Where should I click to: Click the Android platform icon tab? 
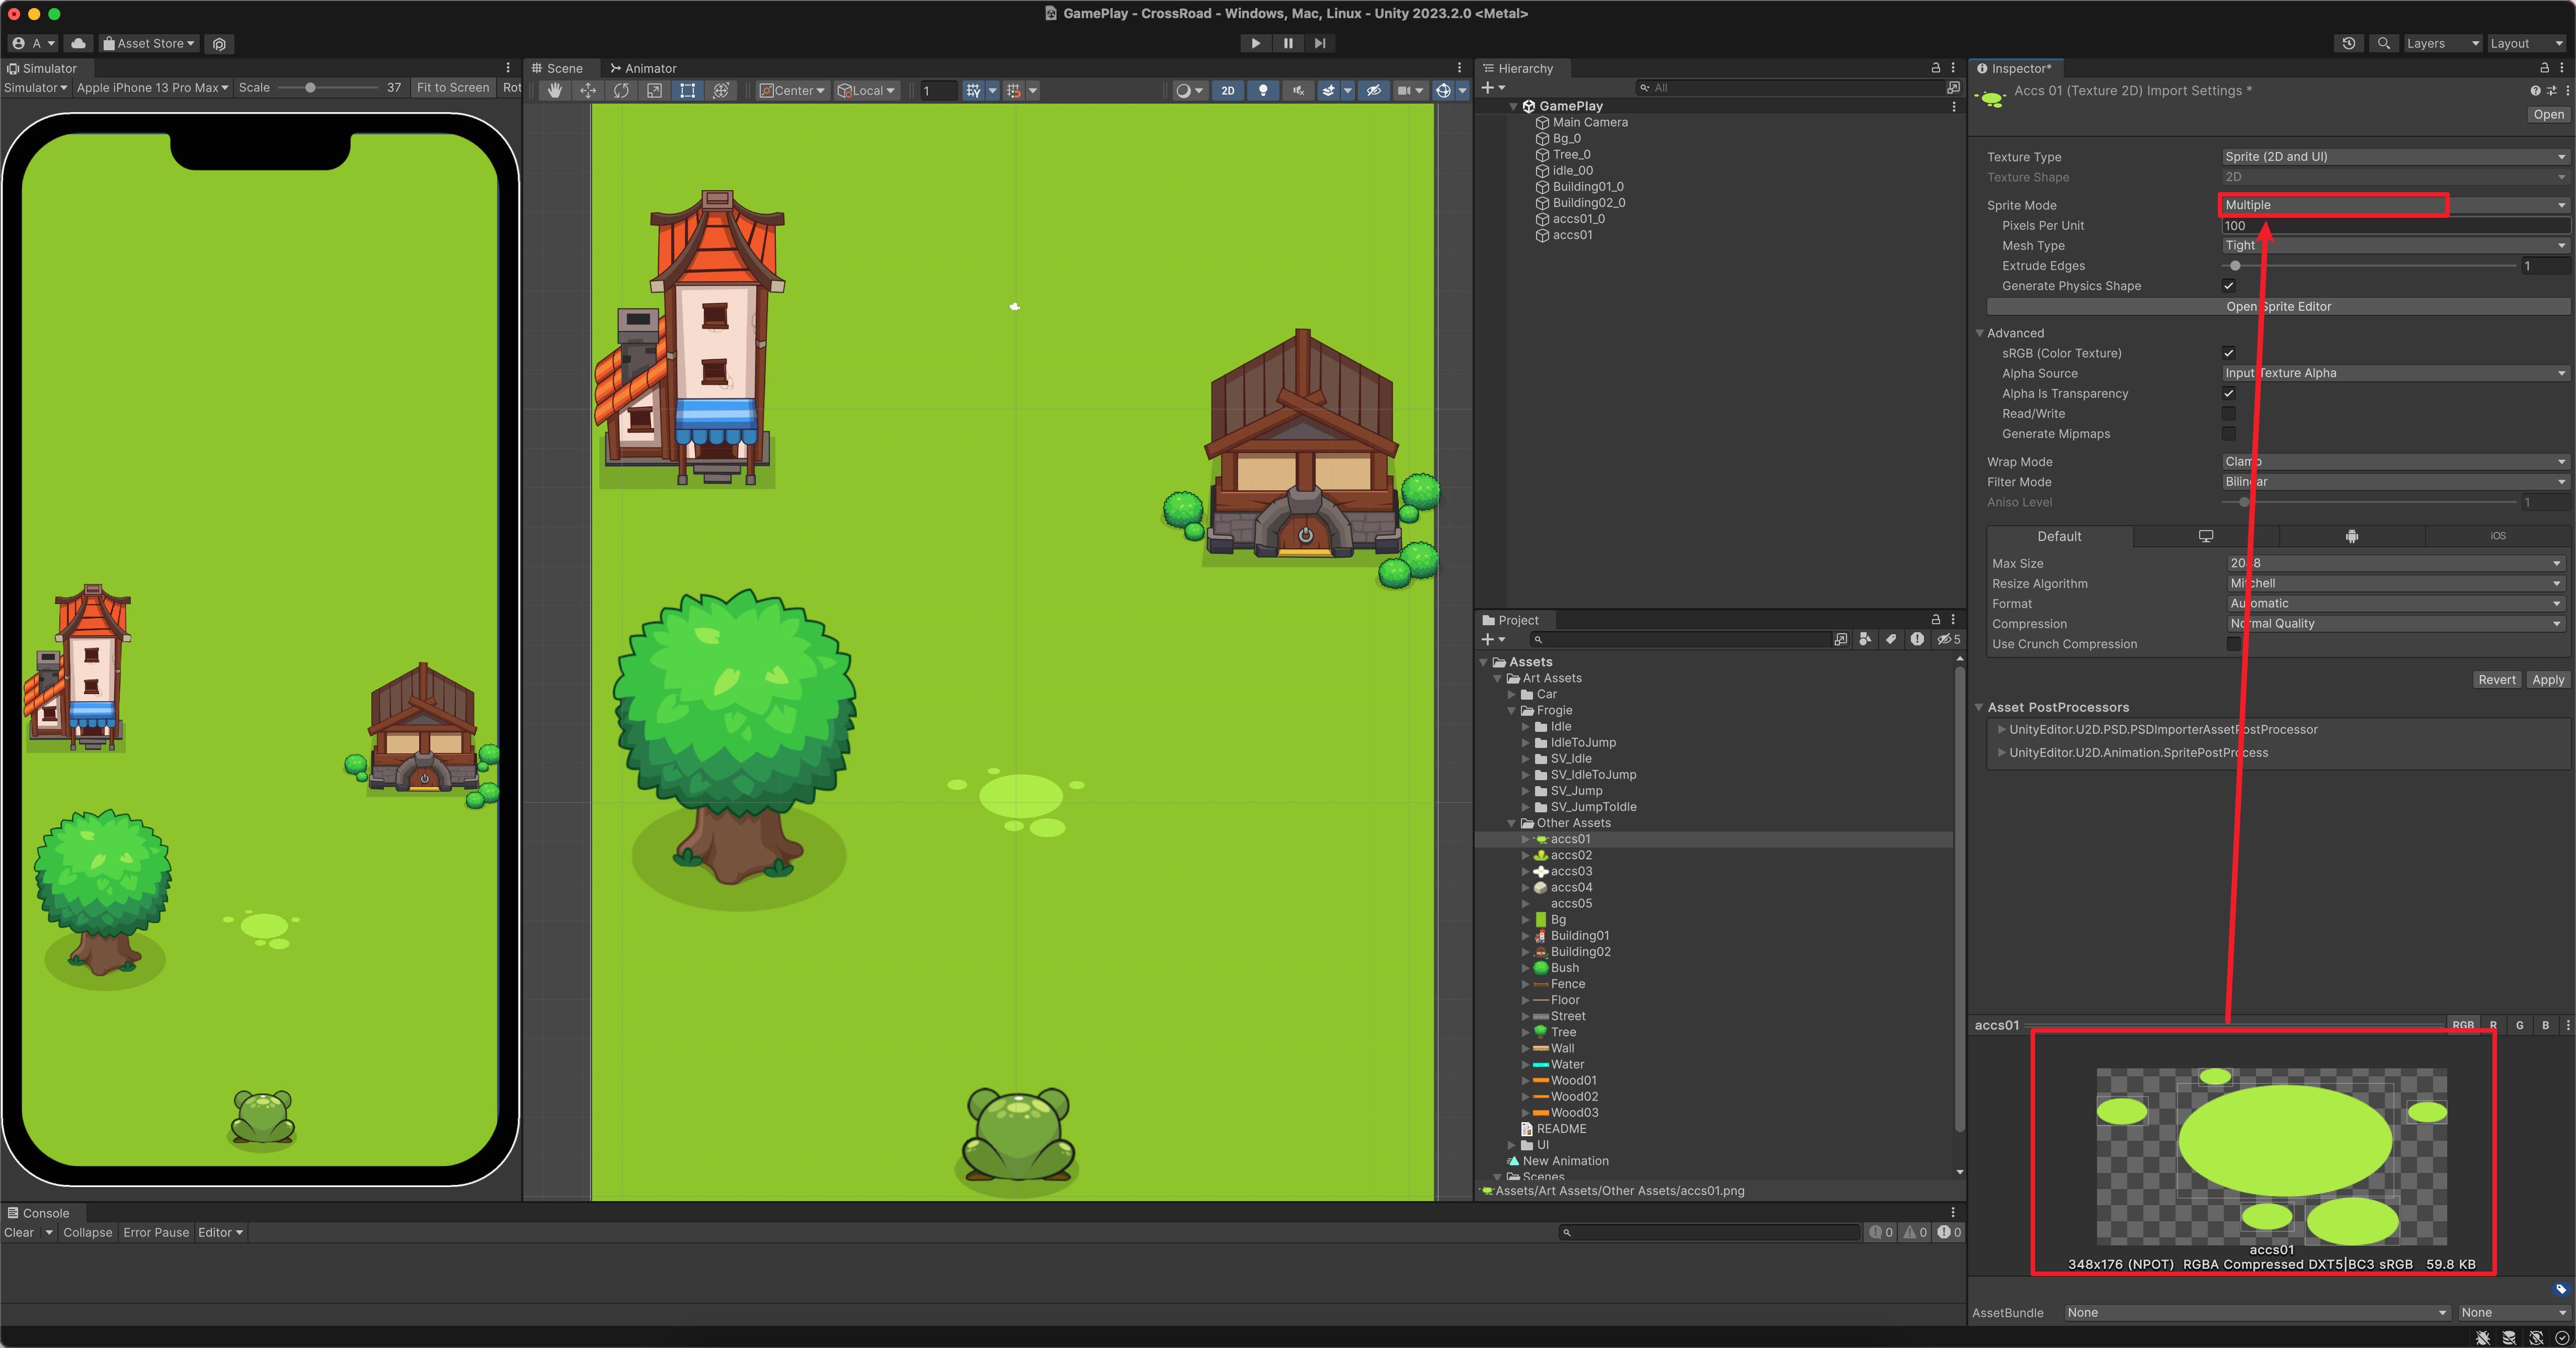click(2352, 536)
